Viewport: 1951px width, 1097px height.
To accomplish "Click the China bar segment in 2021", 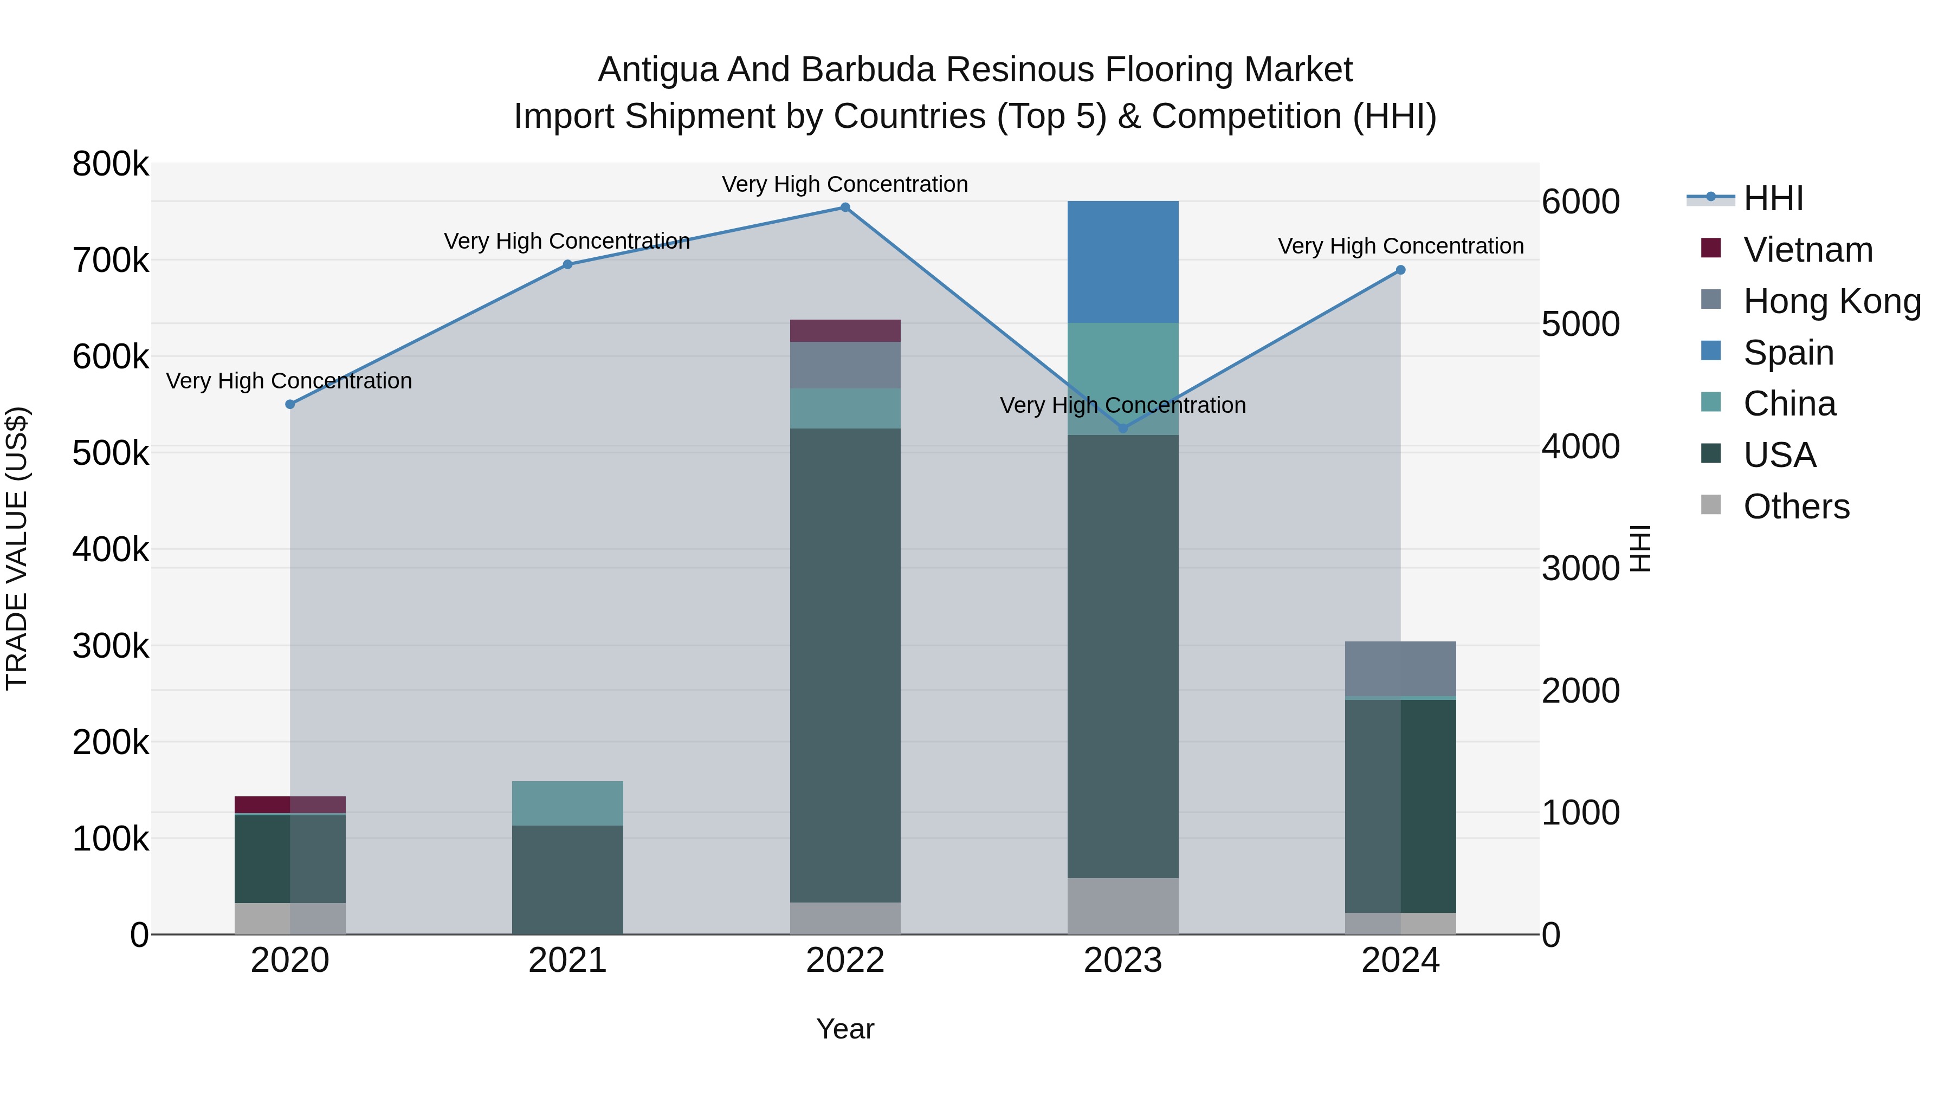I will click(567, 803).
